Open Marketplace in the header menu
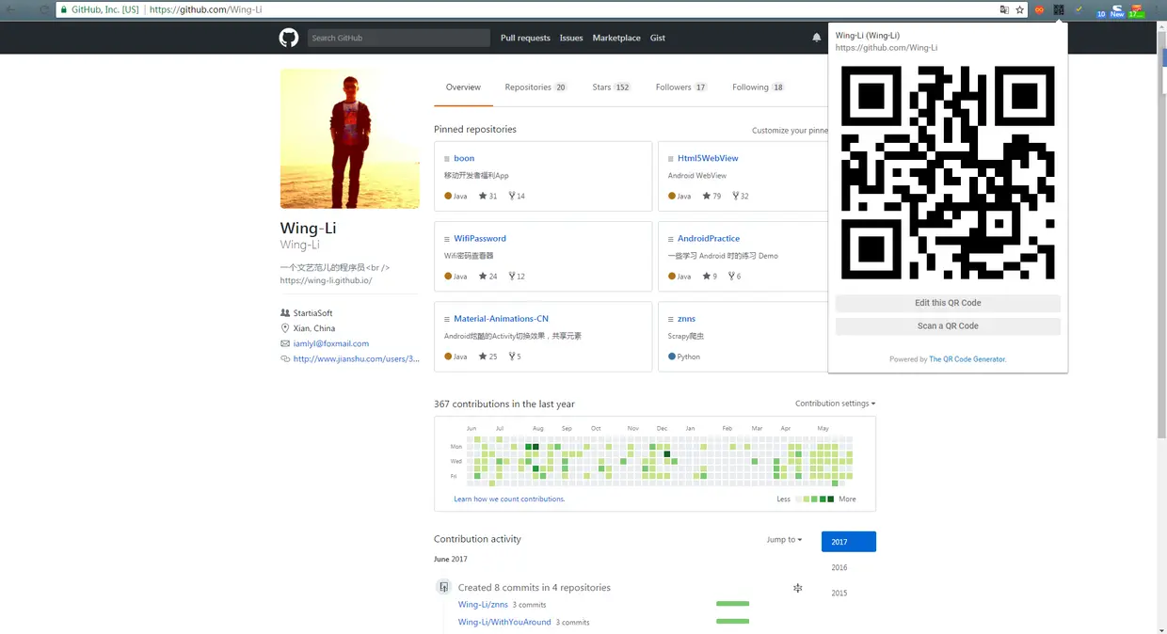Image resolution: width=1167 pixels, height=634 pixels. click(616, 38)
